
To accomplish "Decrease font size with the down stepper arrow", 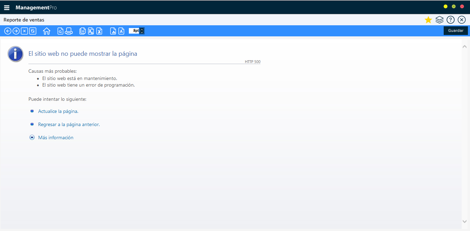I will pyautogui.click(x=142, y=33).
